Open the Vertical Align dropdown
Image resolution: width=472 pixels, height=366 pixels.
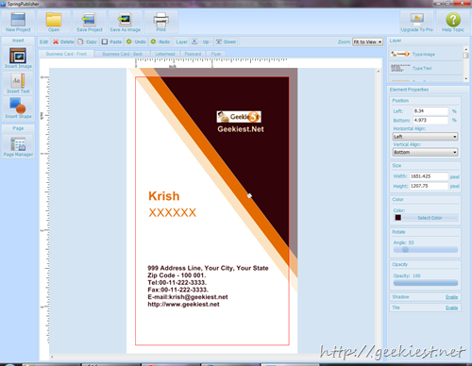[x=425, y=152]
